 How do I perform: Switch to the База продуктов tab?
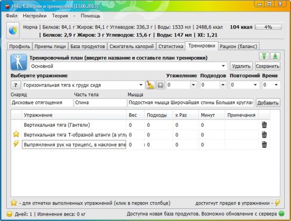[x=88, y=47]
